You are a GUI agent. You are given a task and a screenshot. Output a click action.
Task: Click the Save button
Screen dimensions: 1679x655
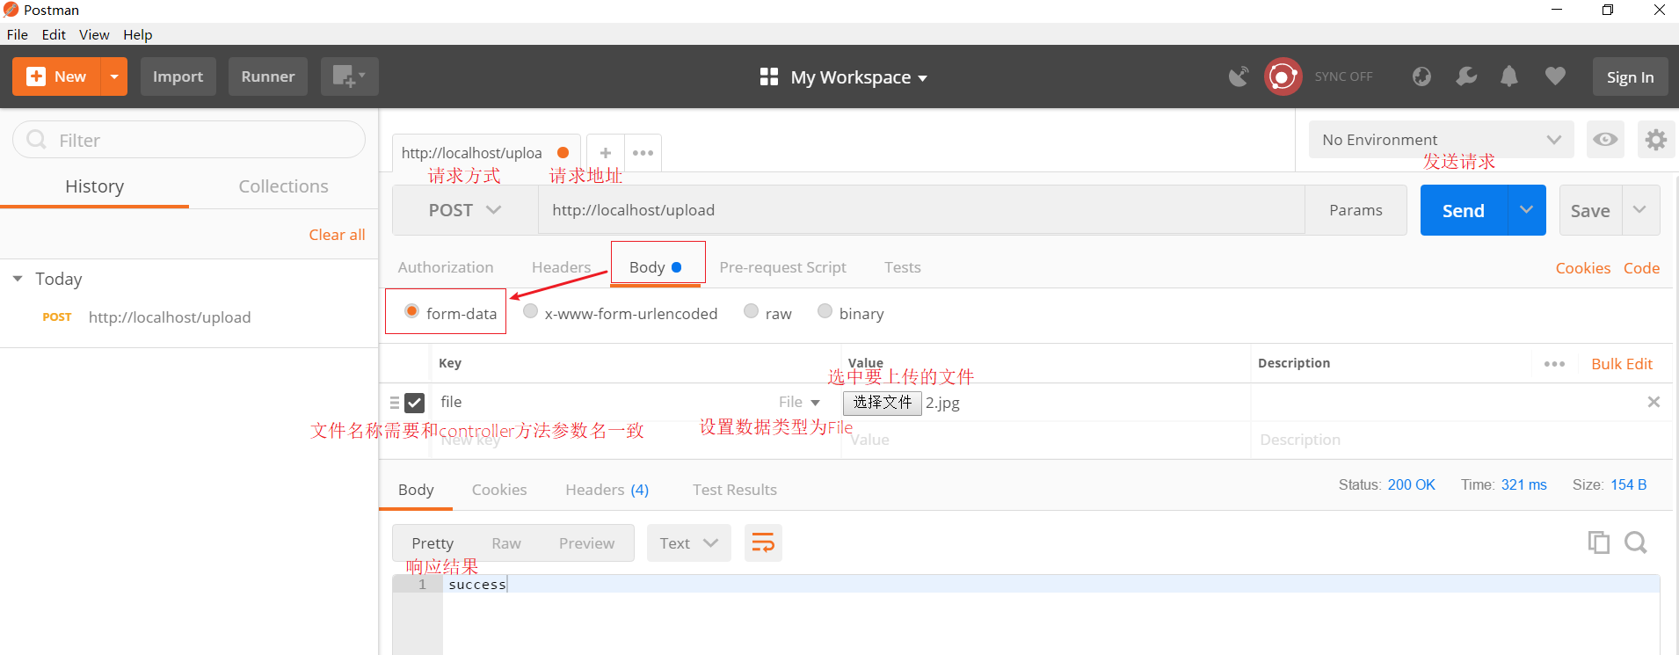pos(1590,210)
